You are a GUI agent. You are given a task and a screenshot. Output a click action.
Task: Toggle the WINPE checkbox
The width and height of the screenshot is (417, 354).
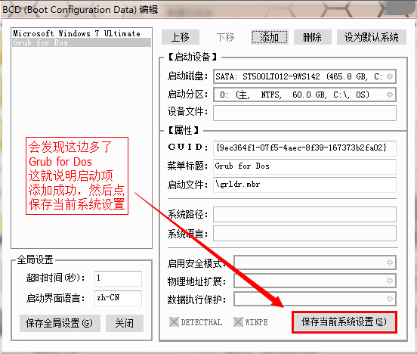(238, 321)
